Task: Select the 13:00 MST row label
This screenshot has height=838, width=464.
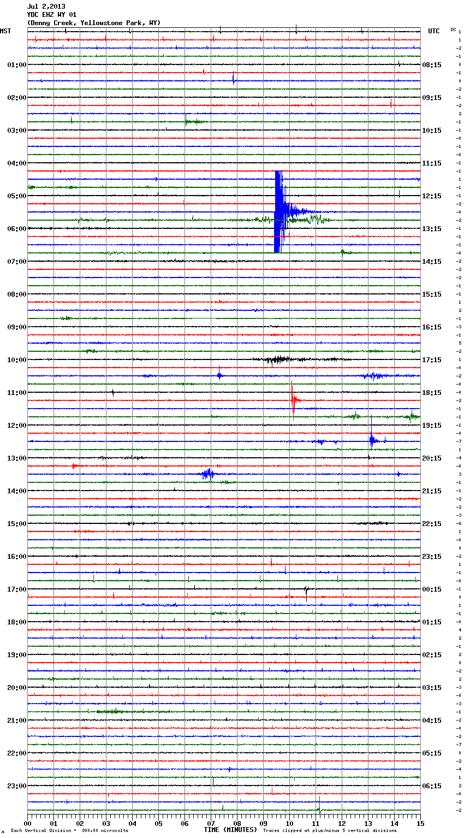Action: tap(17, 458)
